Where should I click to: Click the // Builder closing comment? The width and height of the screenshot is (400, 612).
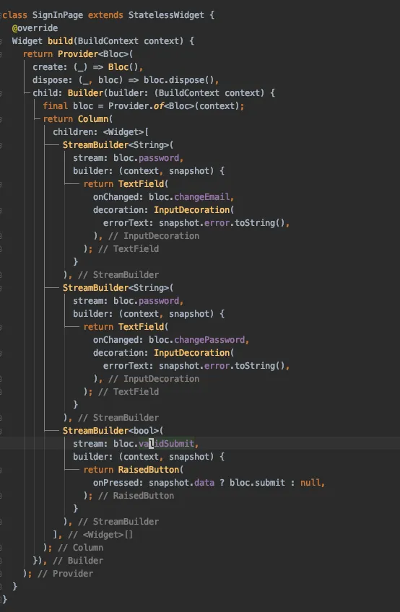(78, 561)
